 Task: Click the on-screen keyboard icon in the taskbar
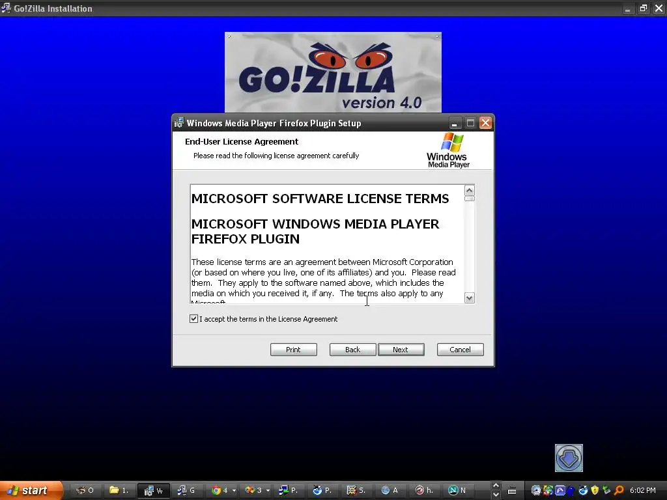click(x=512, y=491)
